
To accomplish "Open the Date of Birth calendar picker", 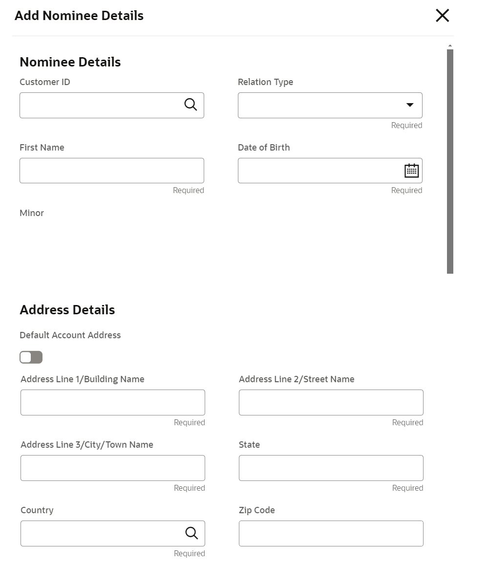I will [x=412, y=170].
